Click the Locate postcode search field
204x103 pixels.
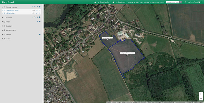click(x=173, y=2)
